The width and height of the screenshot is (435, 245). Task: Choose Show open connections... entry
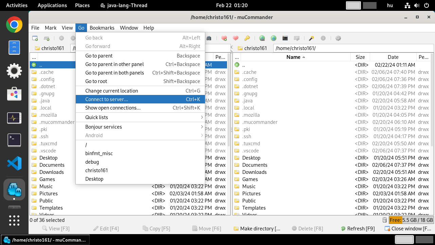(x=140, y=108)
